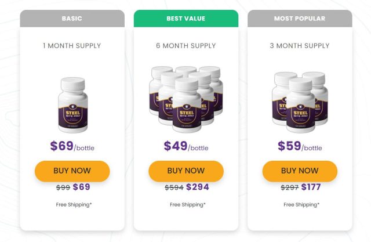This screenshot has height=242, width=371.
Task: Click the $49/bottle price text
Action: pos(186,146)
